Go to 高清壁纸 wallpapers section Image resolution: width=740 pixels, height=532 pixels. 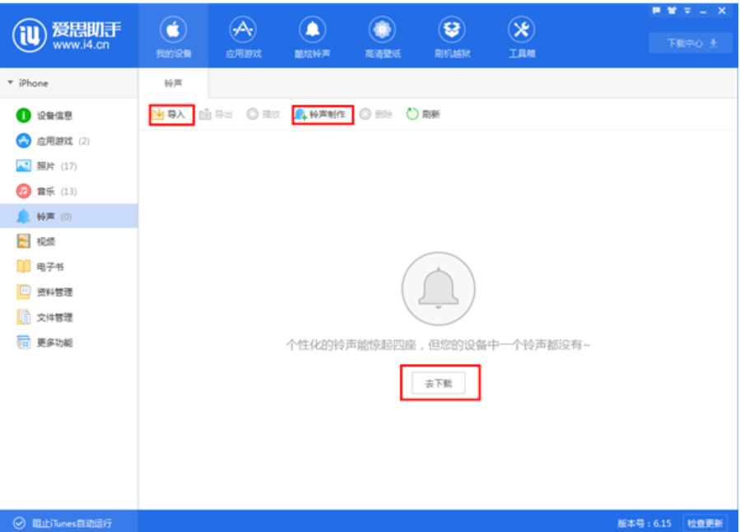381,37
